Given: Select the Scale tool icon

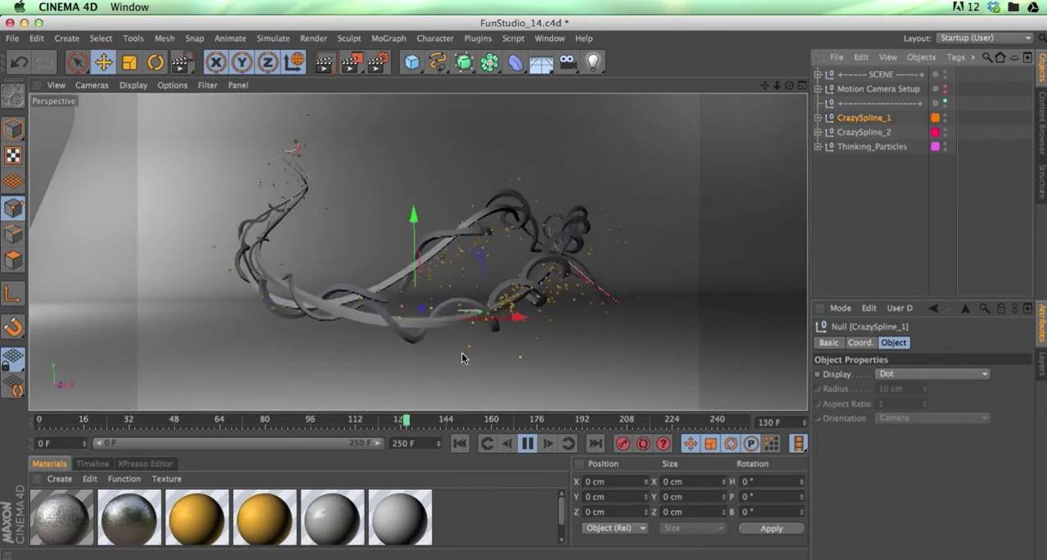Looking at the screenshot, I should point(129,62).
